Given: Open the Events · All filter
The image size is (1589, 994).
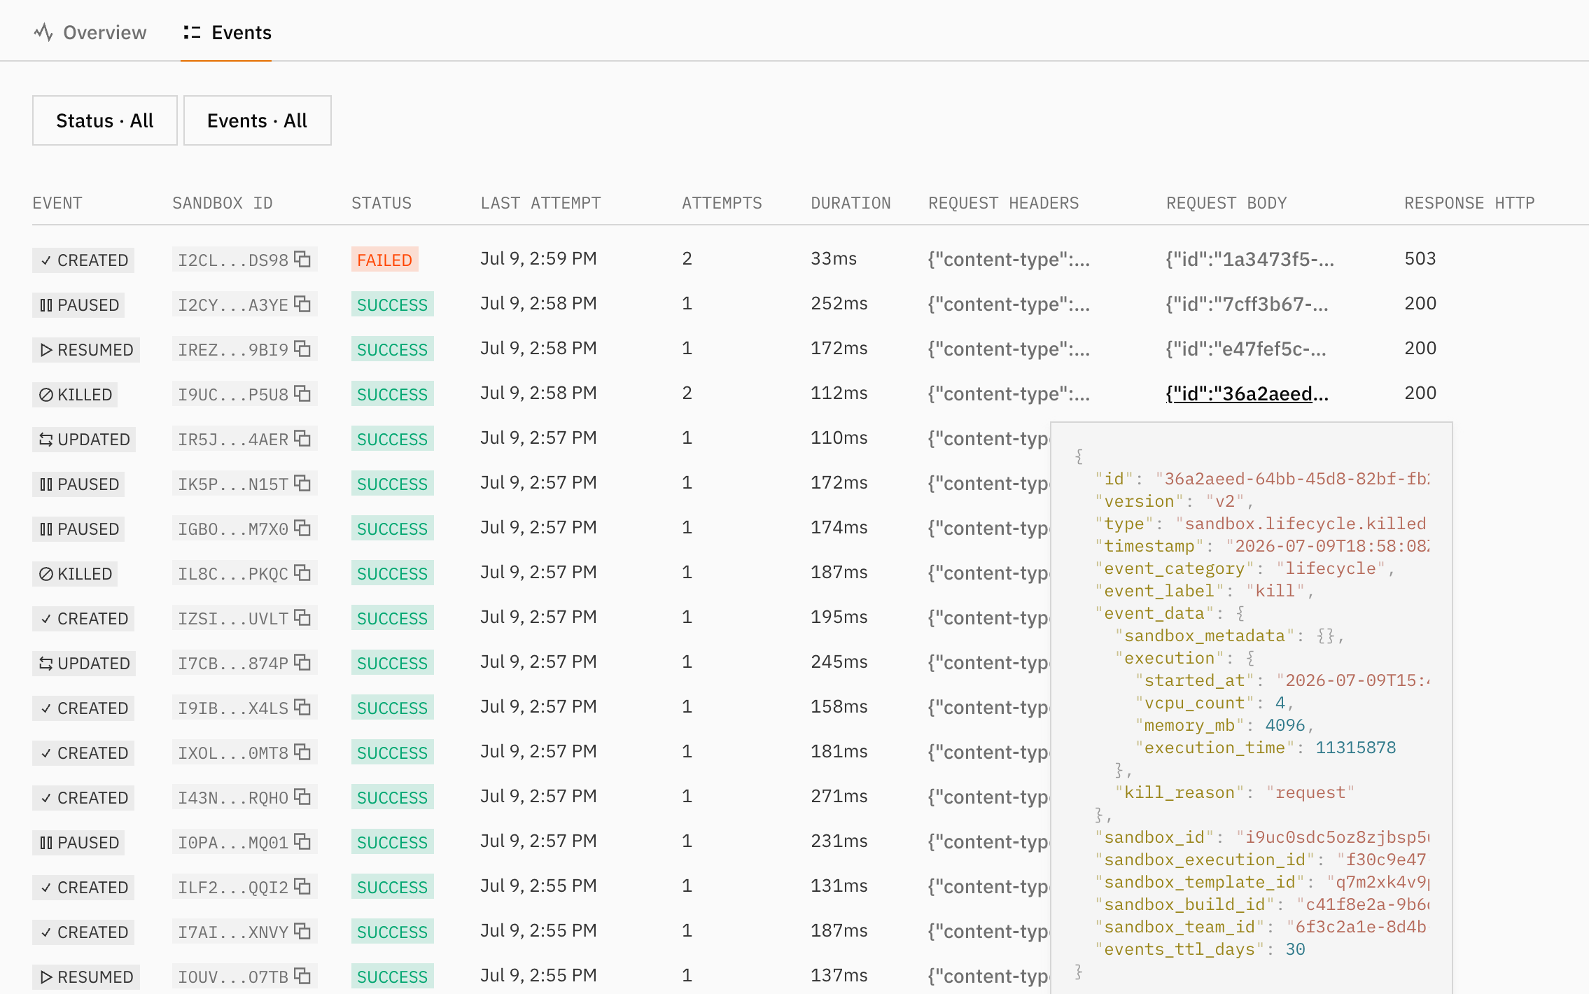Looking at the screenshot, I should (258, 120).
